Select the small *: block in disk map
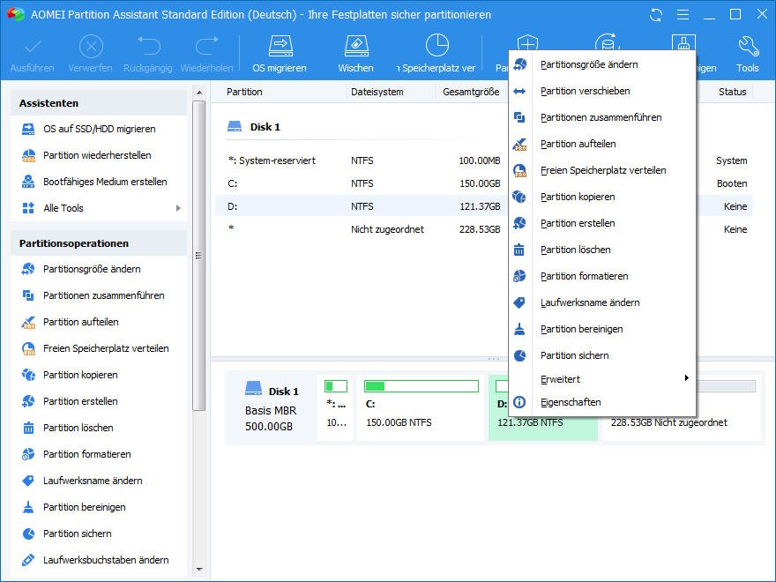The height and width of the screenshot is (582, 776). [336, 407]
